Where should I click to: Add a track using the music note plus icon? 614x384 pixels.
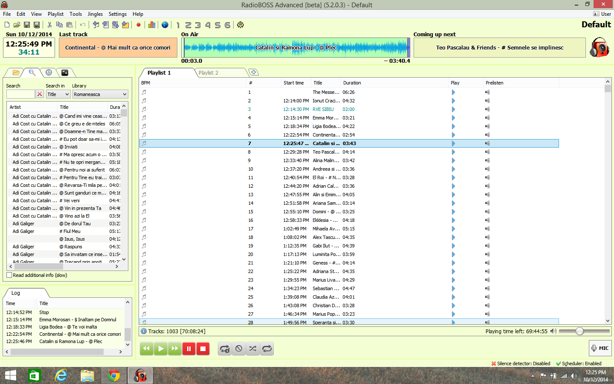96,25
